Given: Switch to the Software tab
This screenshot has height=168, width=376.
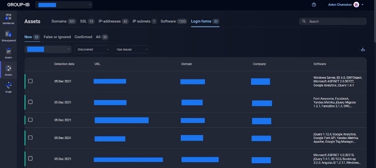Looking at the screenshot, I should click(x=174, y=21).
